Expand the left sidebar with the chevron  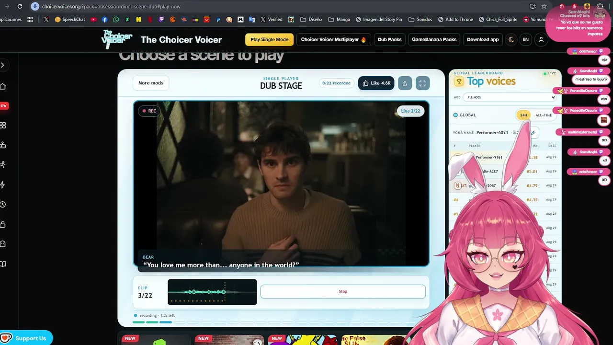[3, 65]
